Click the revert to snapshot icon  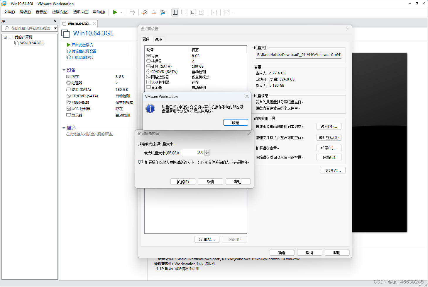154,12
